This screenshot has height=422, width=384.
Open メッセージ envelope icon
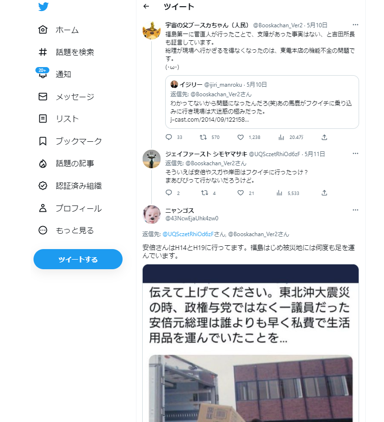[43, 97]
